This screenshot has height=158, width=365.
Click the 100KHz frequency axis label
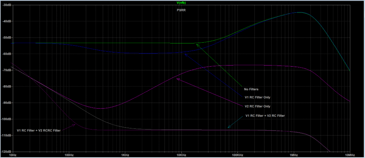[x=238, y=155]
